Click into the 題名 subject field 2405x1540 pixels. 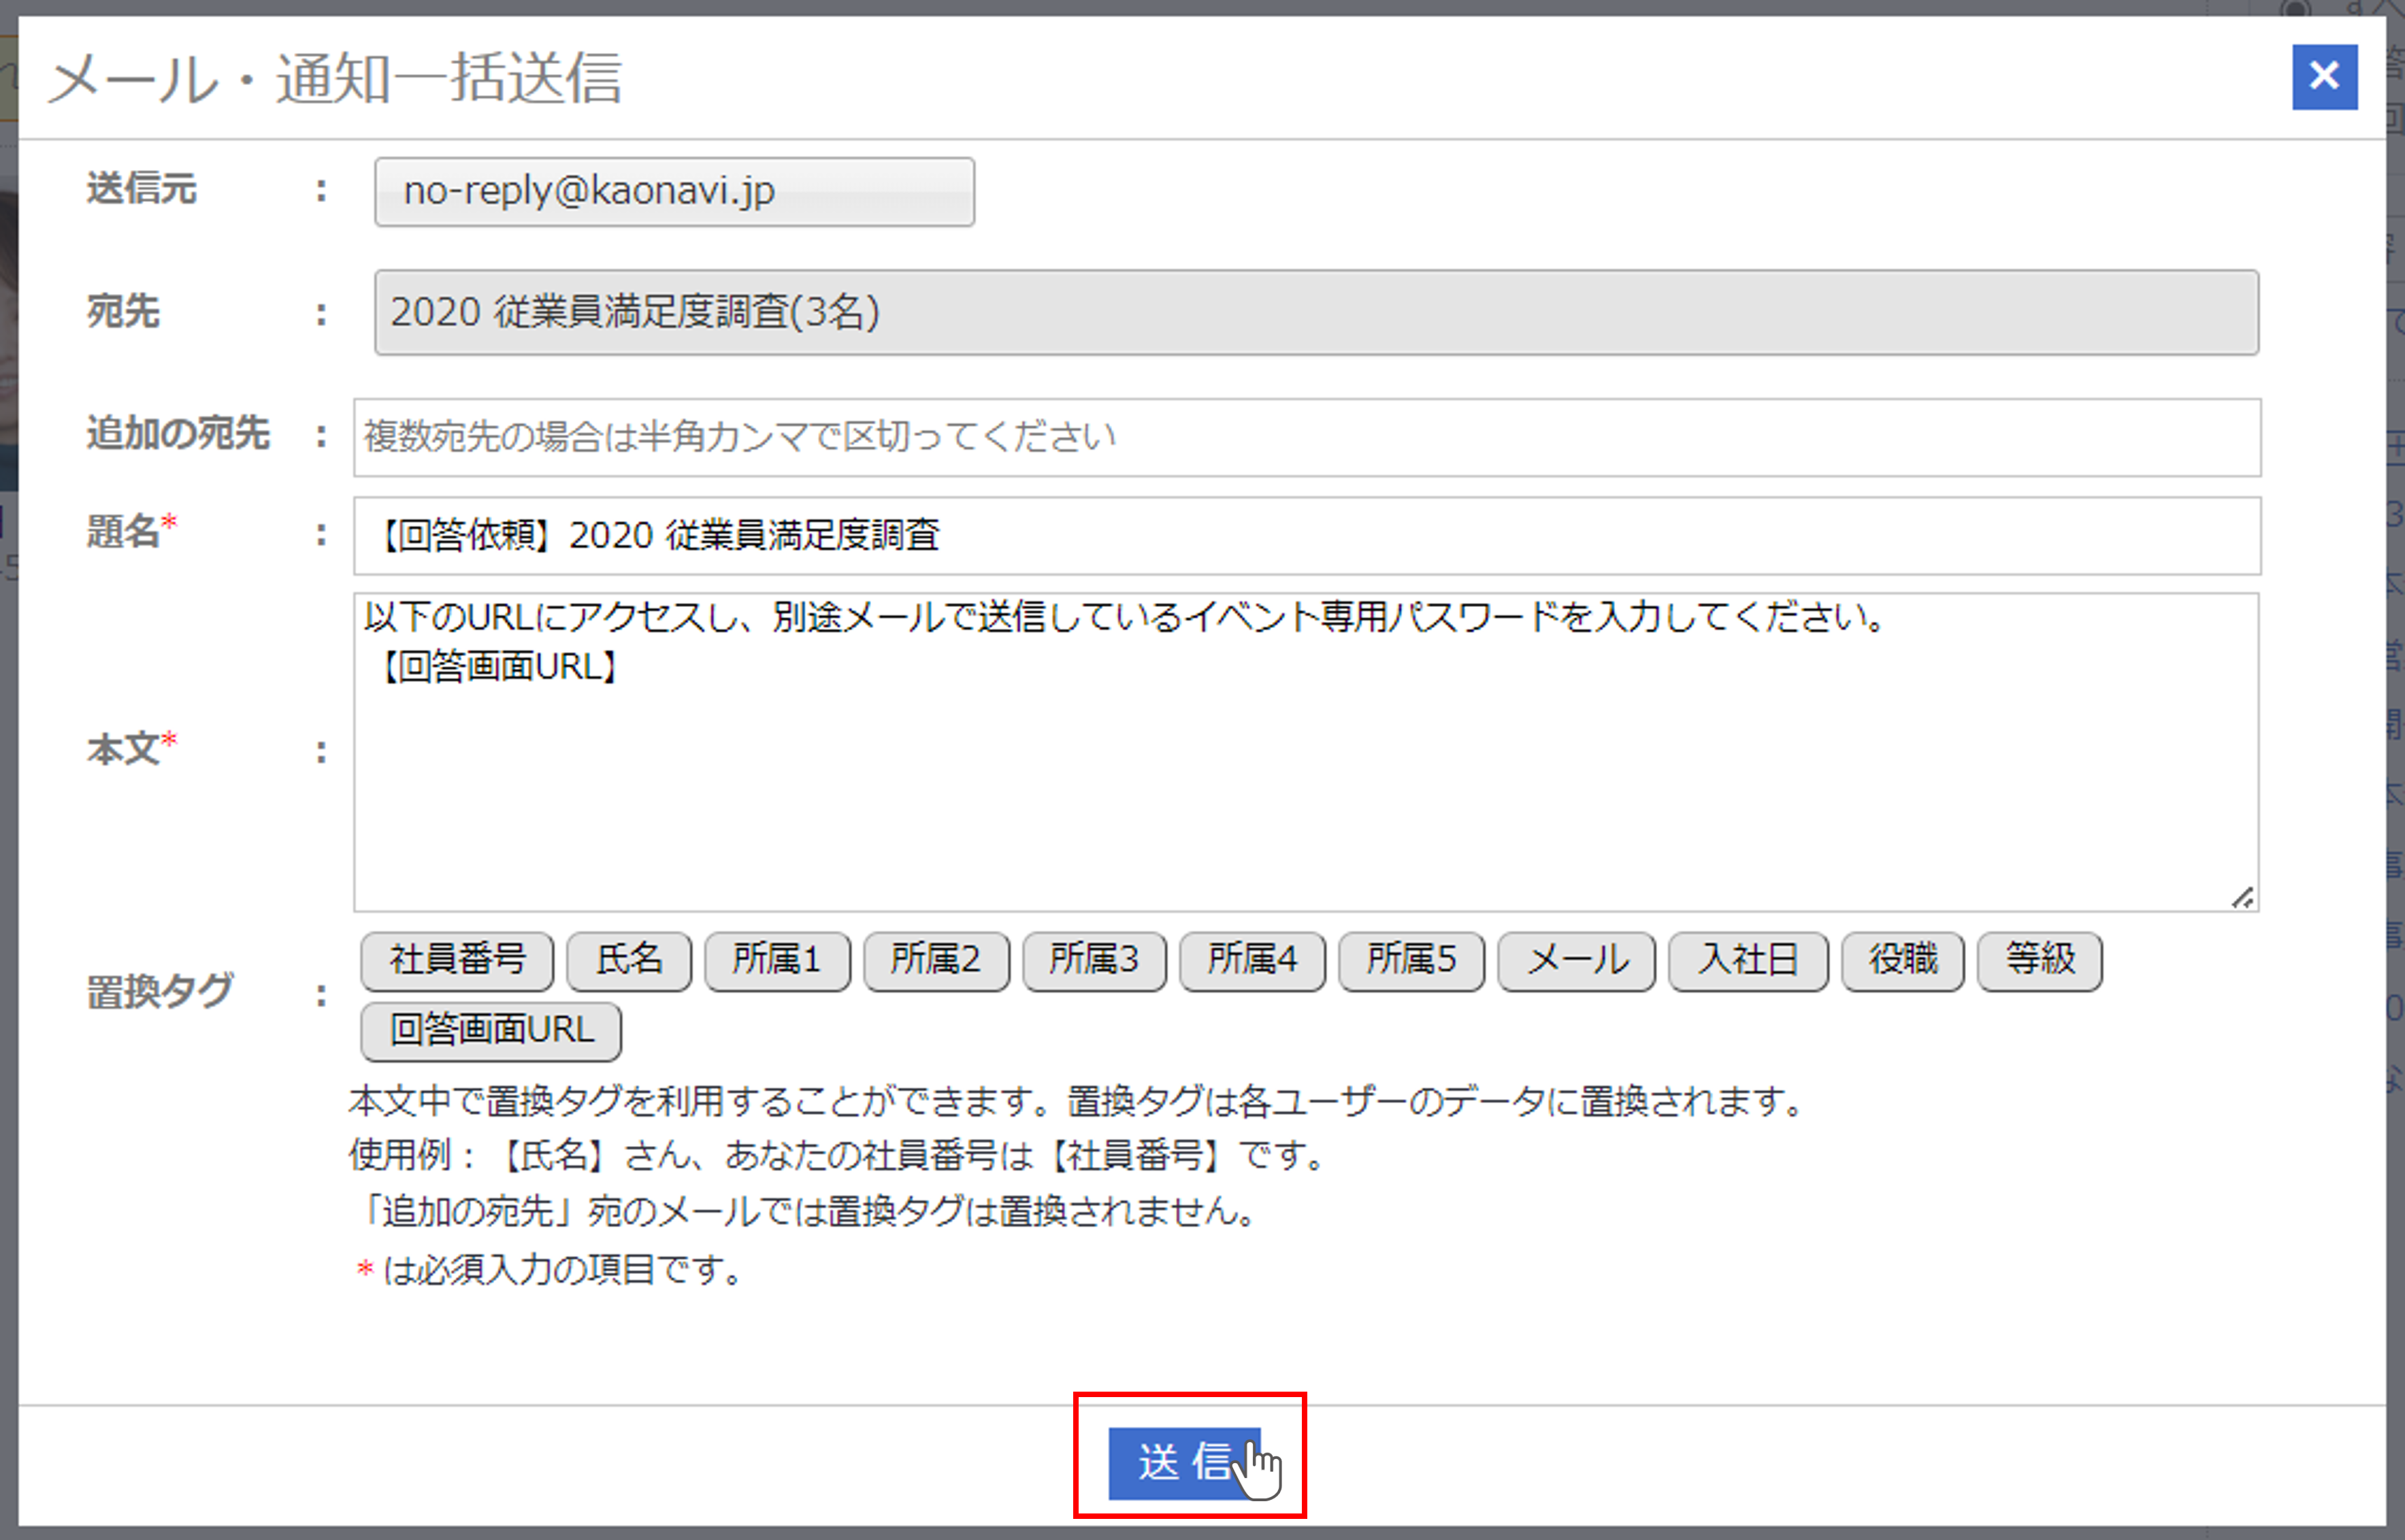[1306, 535]
